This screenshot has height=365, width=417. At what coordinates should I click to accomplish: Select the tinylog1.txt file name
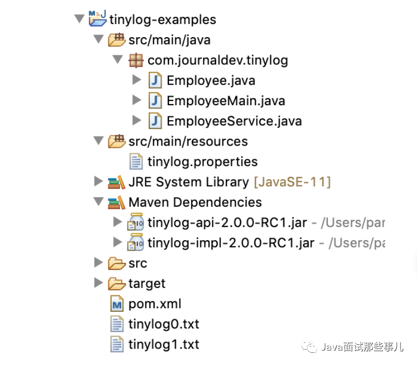click(164, 344)
